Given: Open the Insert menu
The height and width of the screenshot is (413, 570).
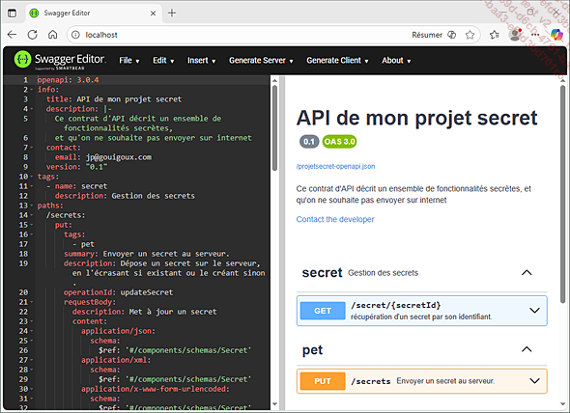Looking at the screenshot, I should point(201,61).
